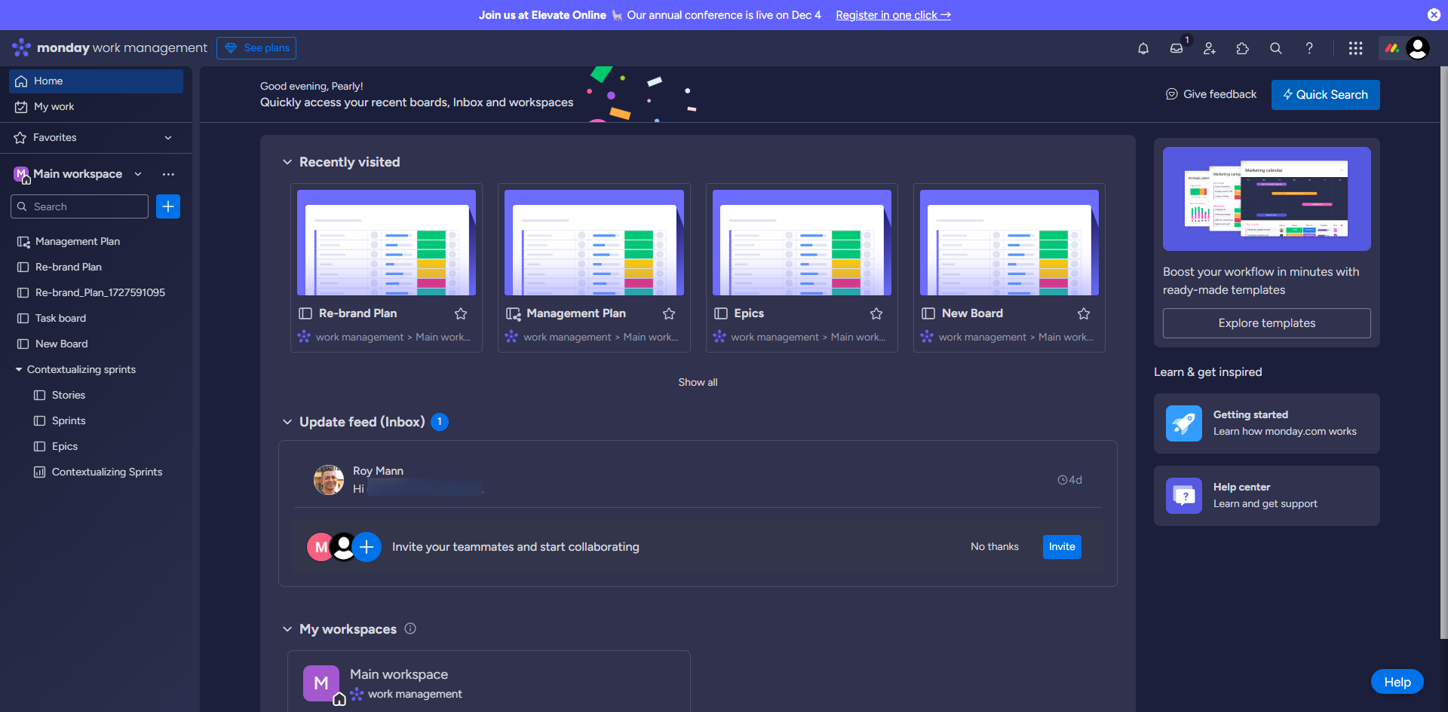The image size is (1448, 712).
Task: Expand the Favorites section
Action: coord(168,138)
